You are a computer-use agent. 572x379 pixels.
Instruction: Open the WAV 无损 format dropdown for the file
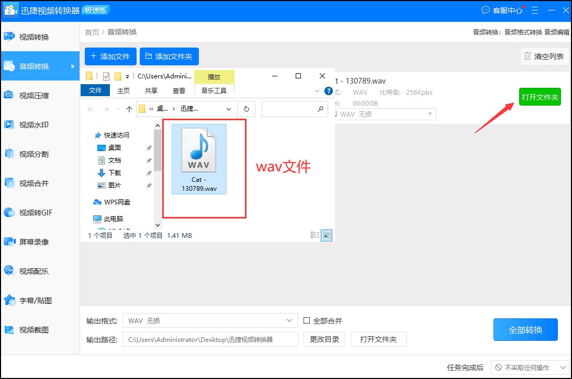386,114
